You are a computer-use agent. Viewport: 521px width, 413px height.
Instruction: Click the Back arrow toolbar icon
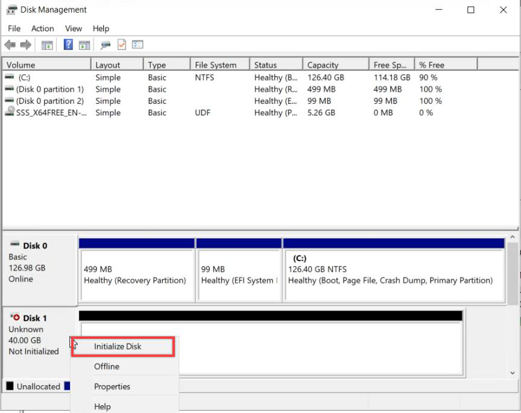click(x=10, y=45)
